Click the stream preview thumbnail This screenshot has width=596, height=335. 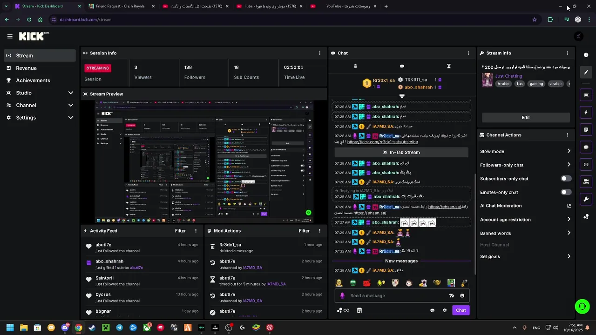click(204, 161)
